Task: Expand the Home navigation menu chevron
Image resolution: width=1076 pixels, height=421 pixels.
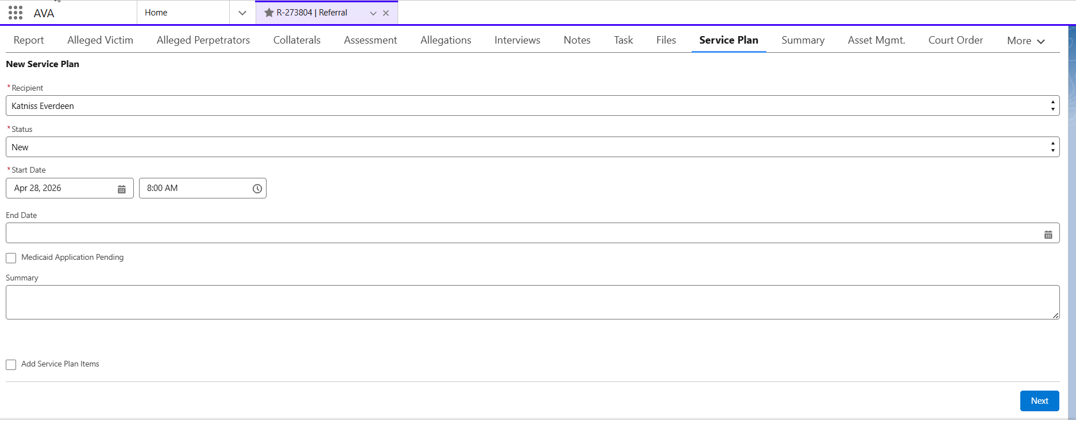Action: tap(242, 13)
